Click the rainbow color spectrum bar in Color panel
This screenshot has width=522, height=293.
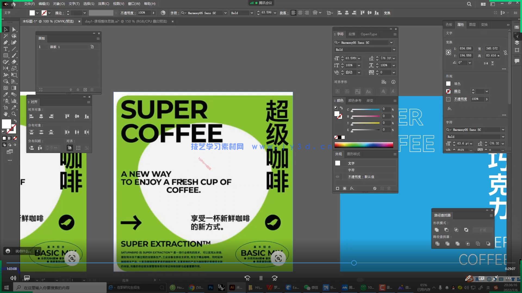click(x=364, y=145)
